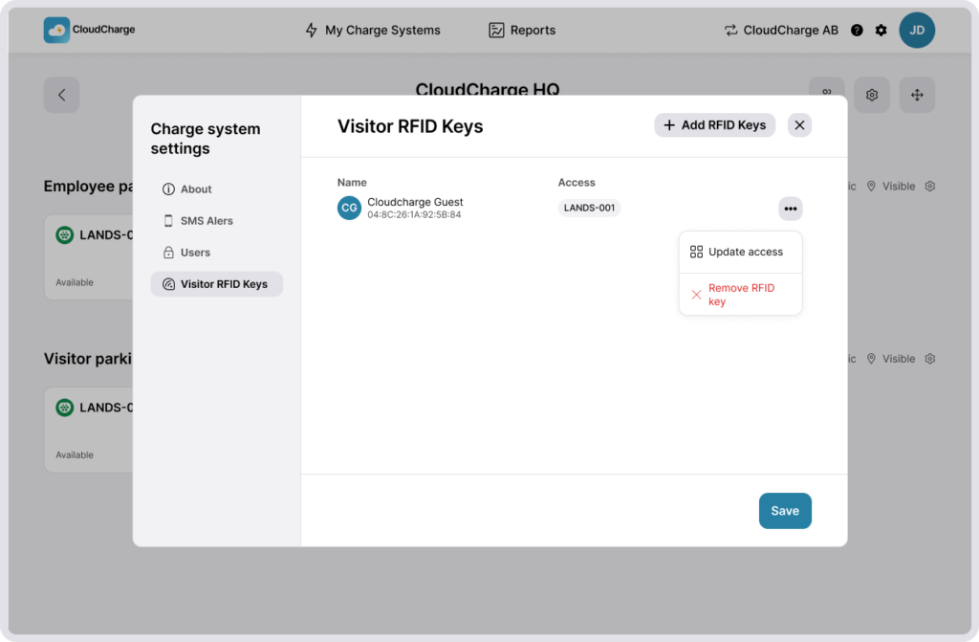Click the back arrow button
The image size is (979, 642).
tap(61, 95)
